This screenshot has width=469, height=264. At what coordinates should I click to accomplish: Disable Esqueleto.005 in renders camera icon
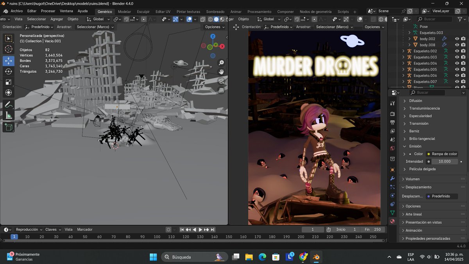(x=463, y=69)
